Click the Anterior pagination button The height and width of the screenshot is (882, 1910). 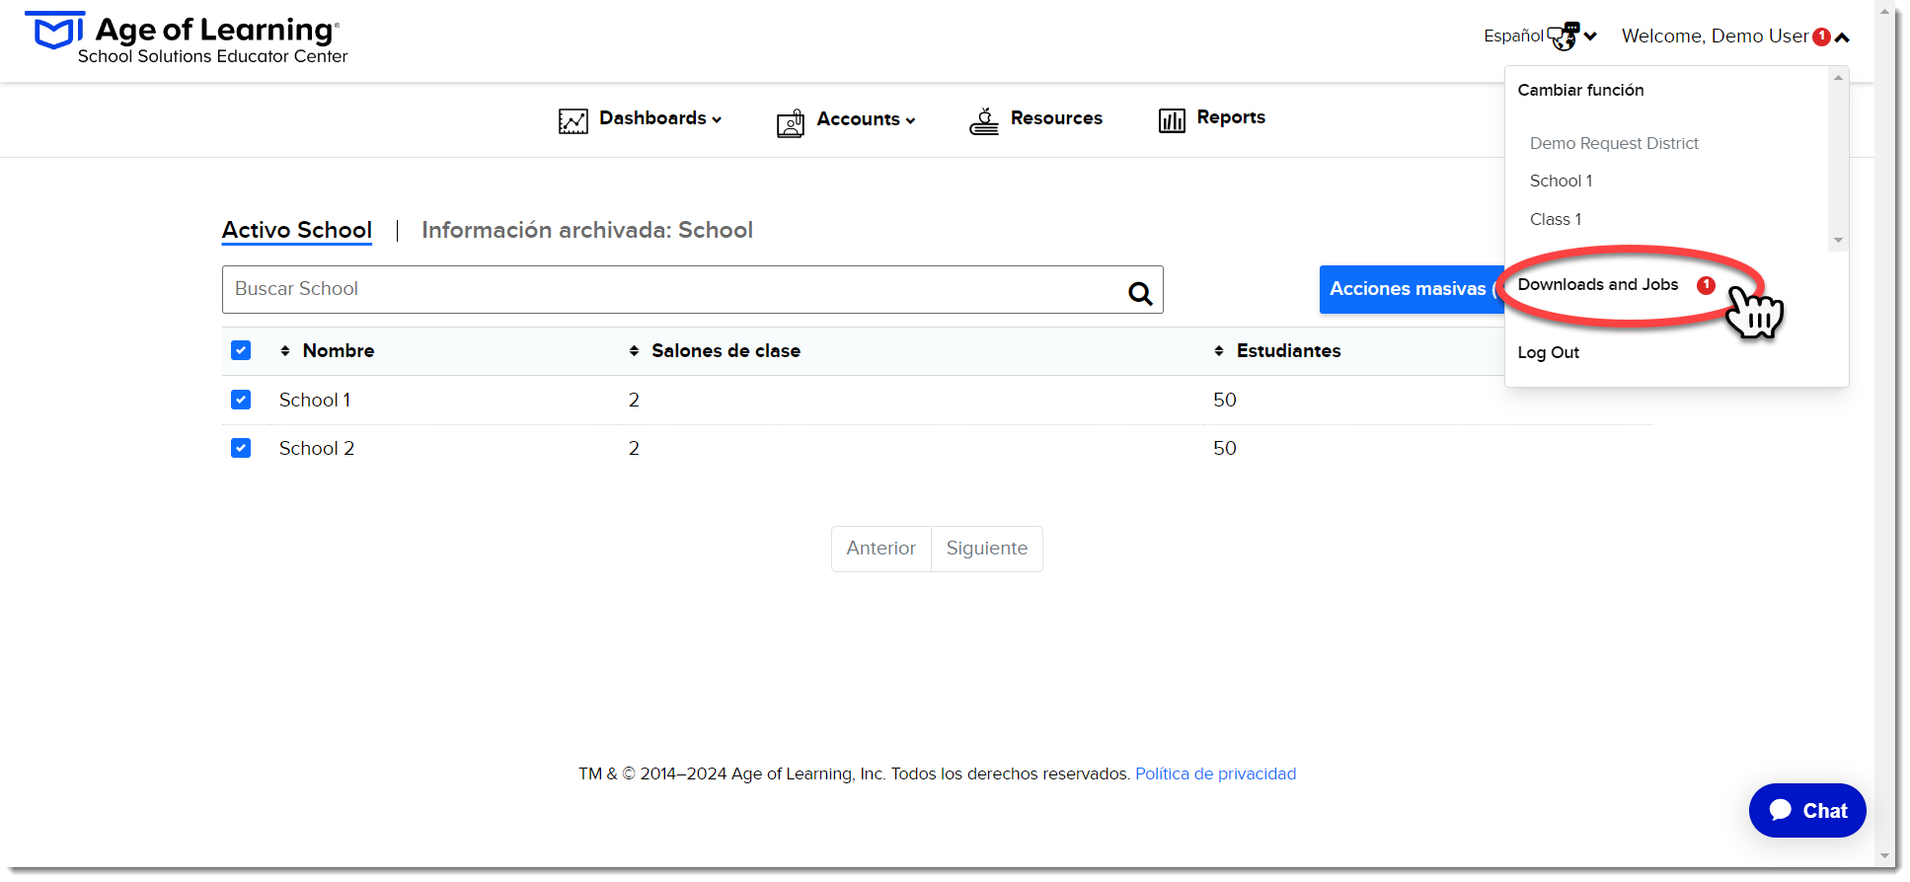(x=881, y=549)
